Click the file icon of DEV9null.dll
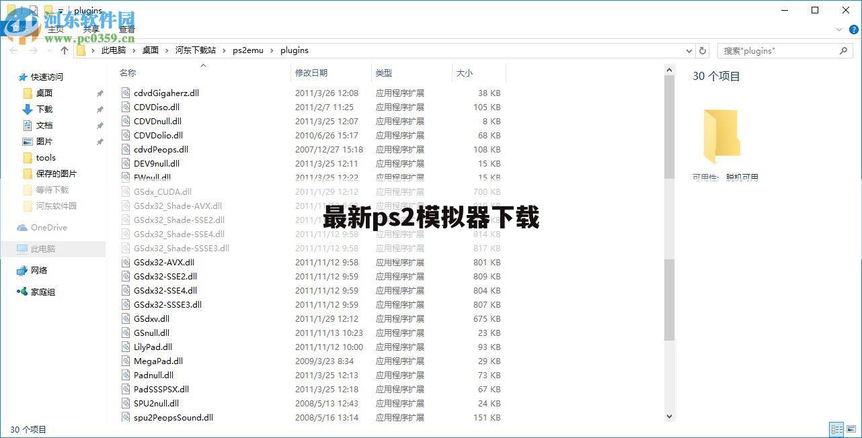This screenshot has width=862, height=438. (126, 163)
